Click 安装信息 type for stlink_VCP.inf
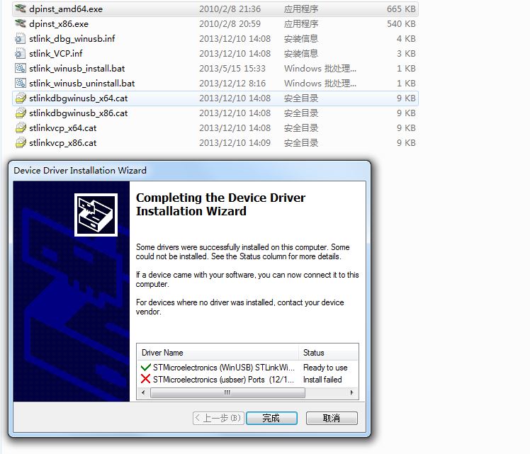530x454 pixels. click(x=301, y=54)
